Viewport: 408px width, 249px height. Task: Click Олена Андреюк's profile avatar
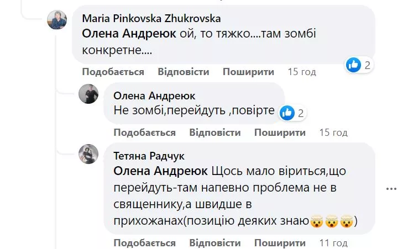coord(89,94)
